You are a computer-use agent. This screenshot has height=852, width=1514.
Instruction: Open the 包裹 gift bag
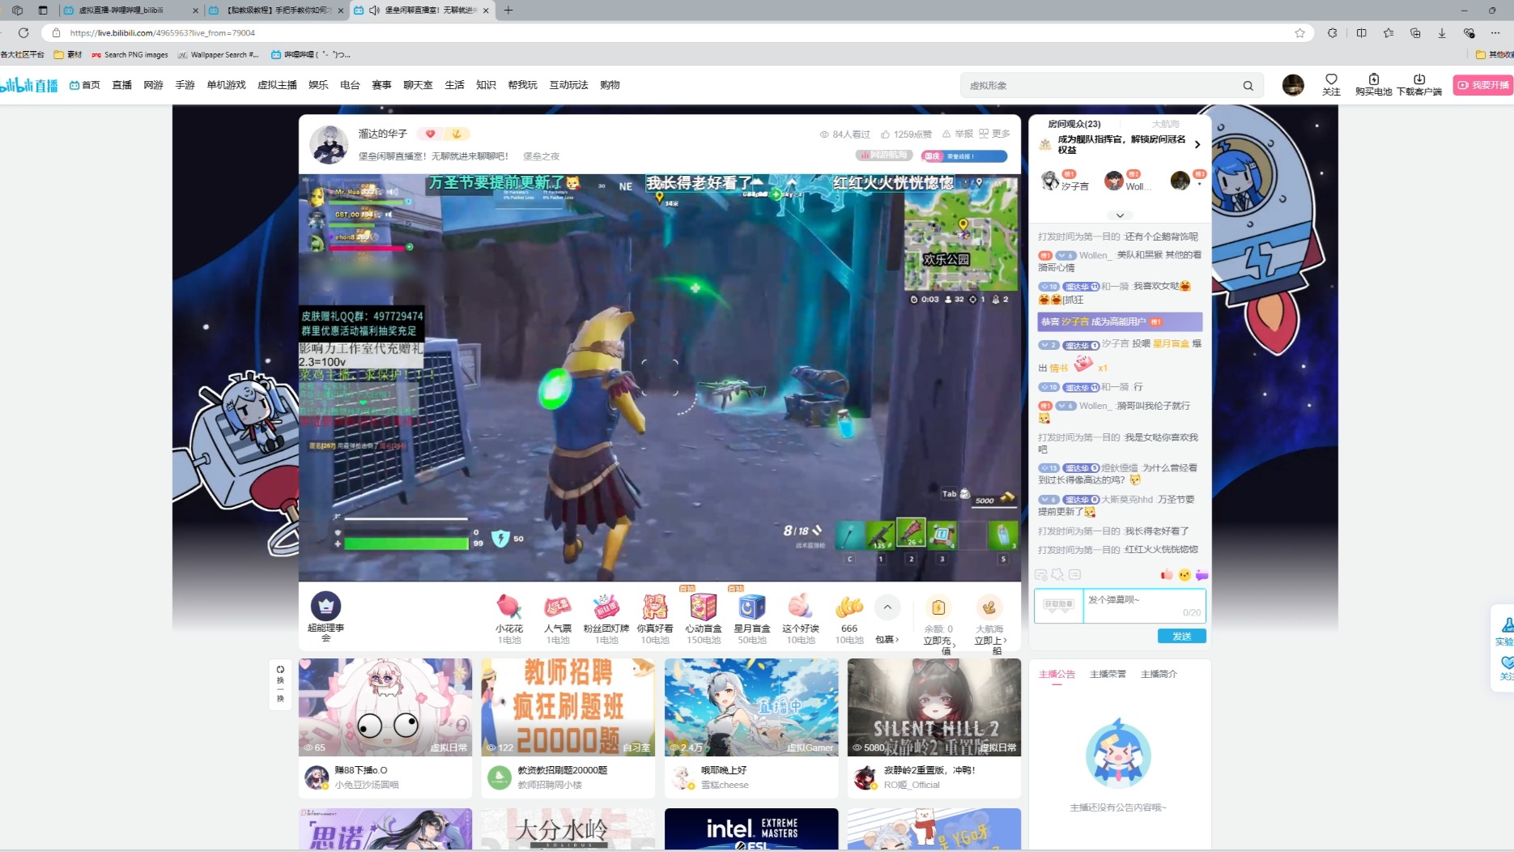[887, 640]
